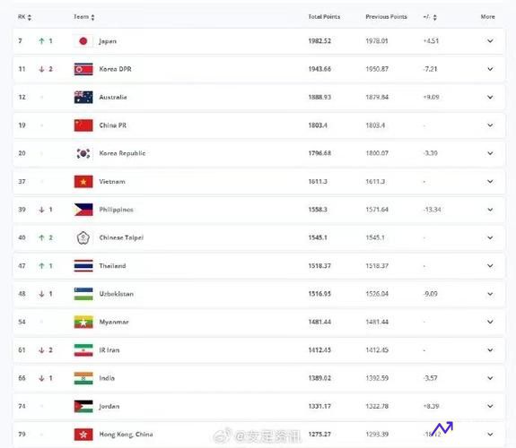
Task: Sort by the +/- points change column
Action: tap(430, 17)
